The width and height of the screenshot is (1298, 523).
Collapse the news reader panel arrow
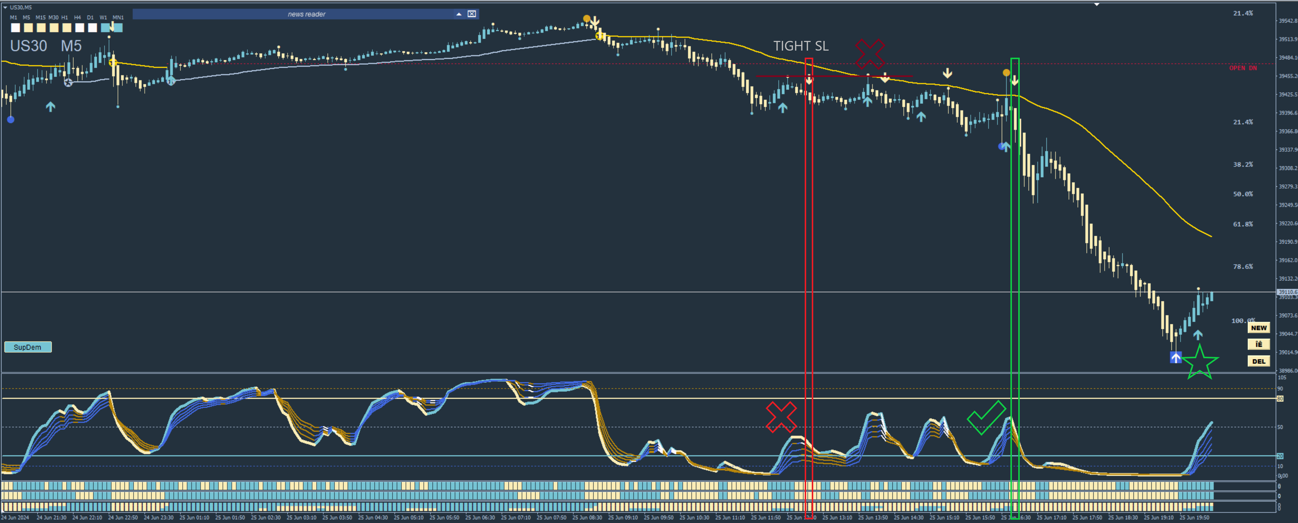[x=459, y=14]
